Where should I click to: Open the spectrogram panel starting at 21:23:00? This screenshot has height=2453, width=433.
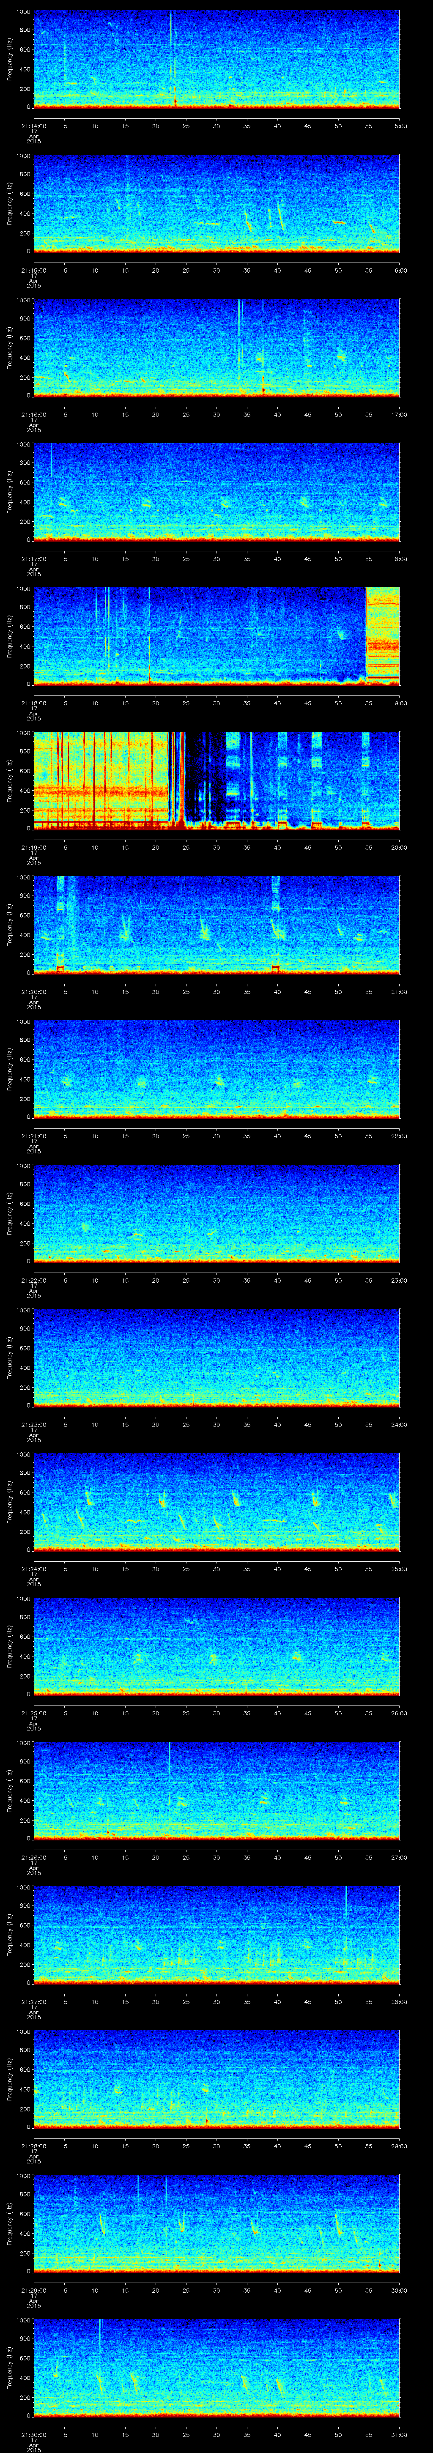point(216,1357)
